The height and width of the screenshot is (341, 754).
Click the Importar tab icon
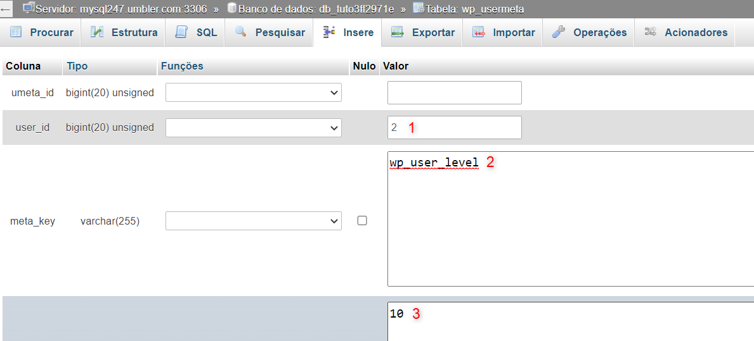pyautogui.click(x=479, y=32)
